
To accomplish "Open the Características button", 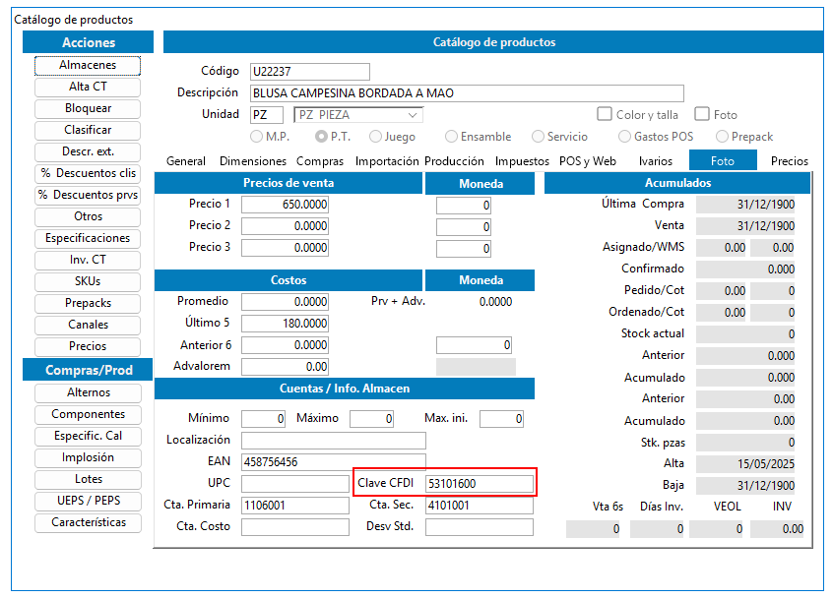I will [88, 522].
